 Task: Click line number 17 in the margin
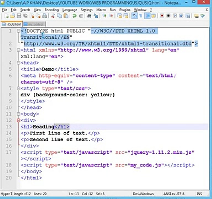point(9,152)
